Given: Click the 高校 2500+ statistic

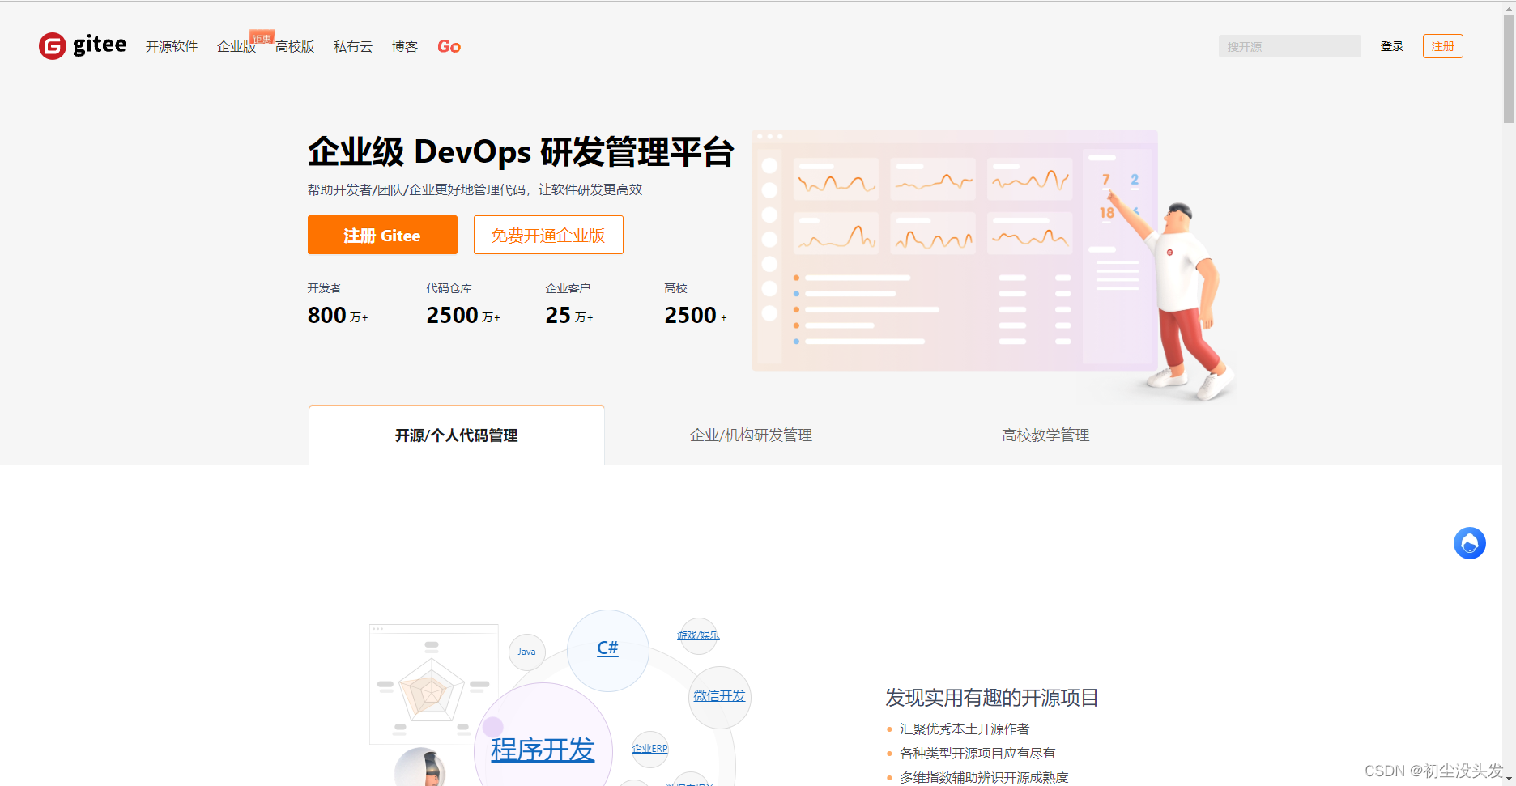Looking at the screenshot, I should click(x=696, y=305).
